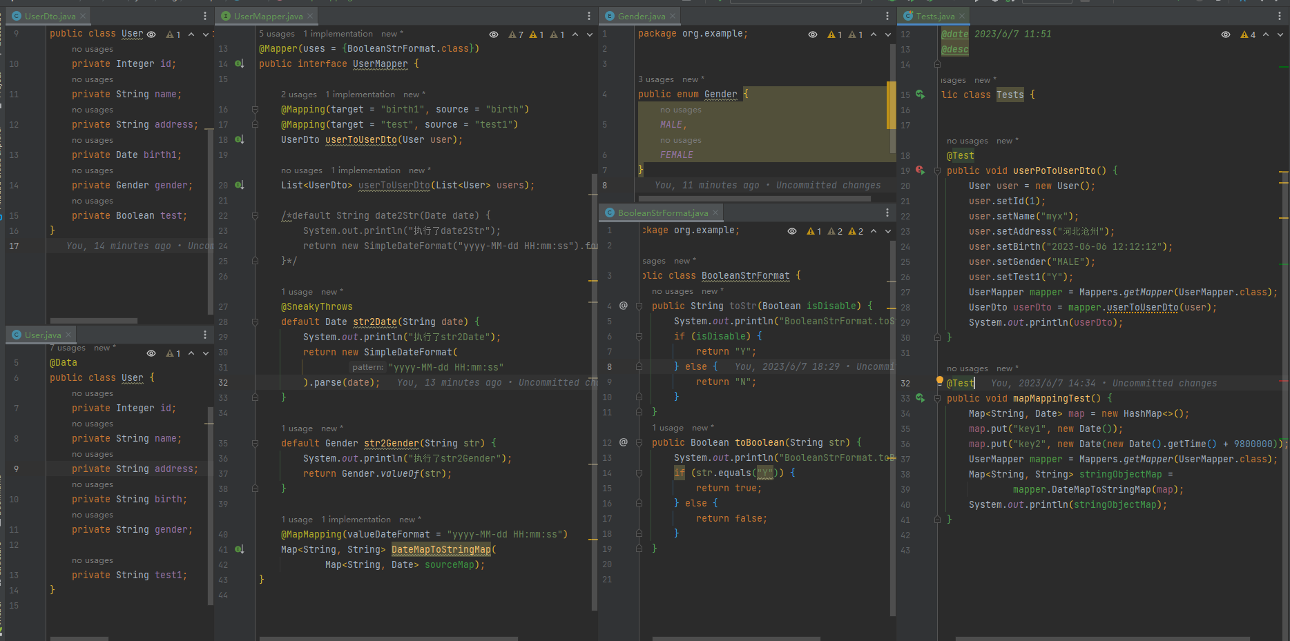Click '5 usages' hint above UserMapper interface
This screenshot has height=641, width=1290.
277,34
